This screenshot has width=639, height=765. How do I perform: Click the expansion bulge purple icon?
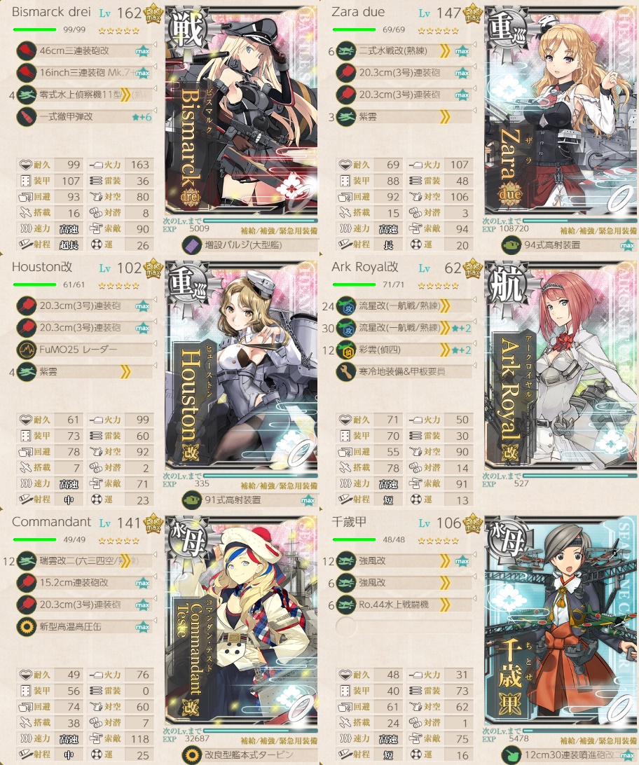coord(192,245)
